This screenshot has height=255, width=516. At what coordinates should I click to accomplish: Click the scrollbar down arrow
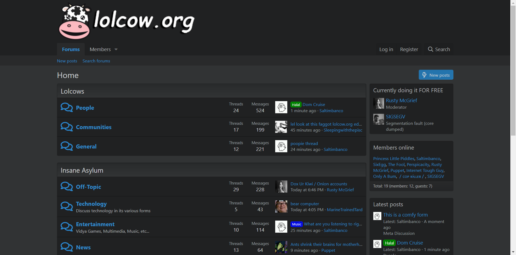coord(513,253)
